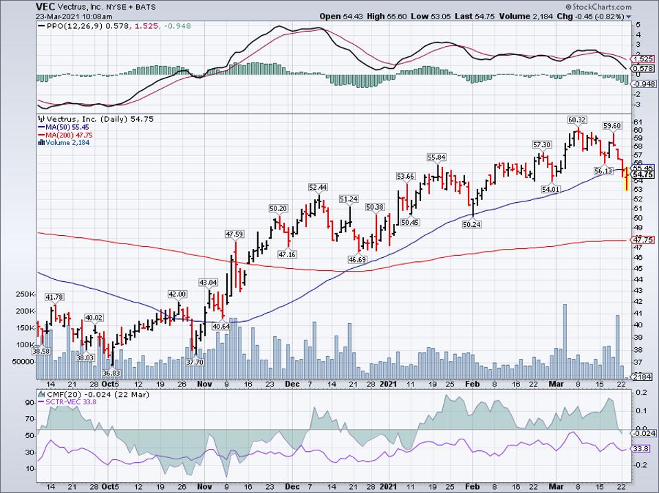The height and width of the screenshot is (493, 659).
Task: Open the dropdown arrow beside the Chg value
Action: pyautogui.click(x=629, y=17)
